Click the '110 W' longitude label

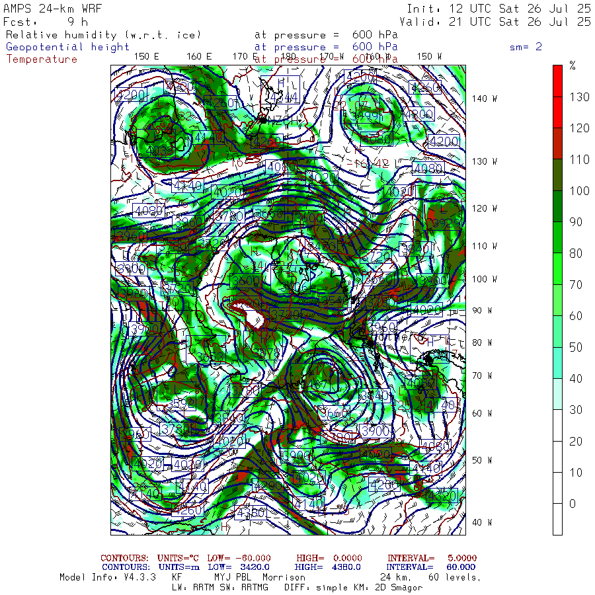[x=485, y=246]
